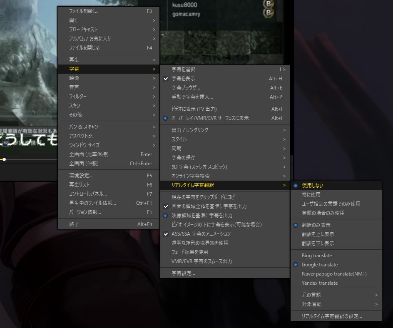The height and width of the screenshot is (328, 393).
Task: Enable VMR/EVR 字幕のスムーズ出力
Action: [225, 261]
